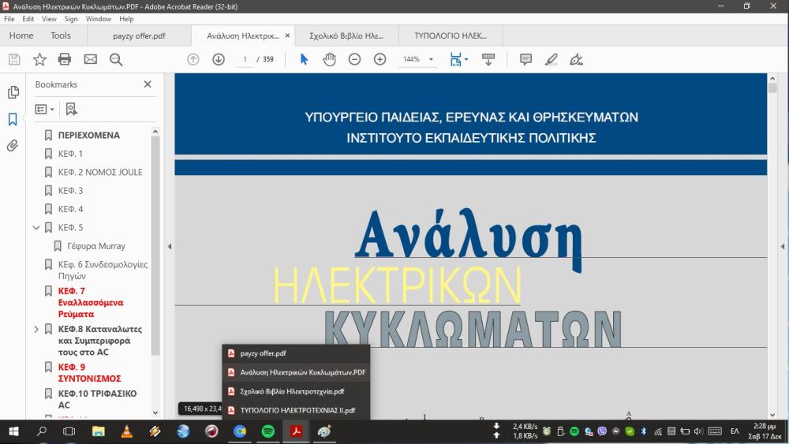Click the page number input field
Viewport: 789px width, 444px height.
click(x=246, y=59)
